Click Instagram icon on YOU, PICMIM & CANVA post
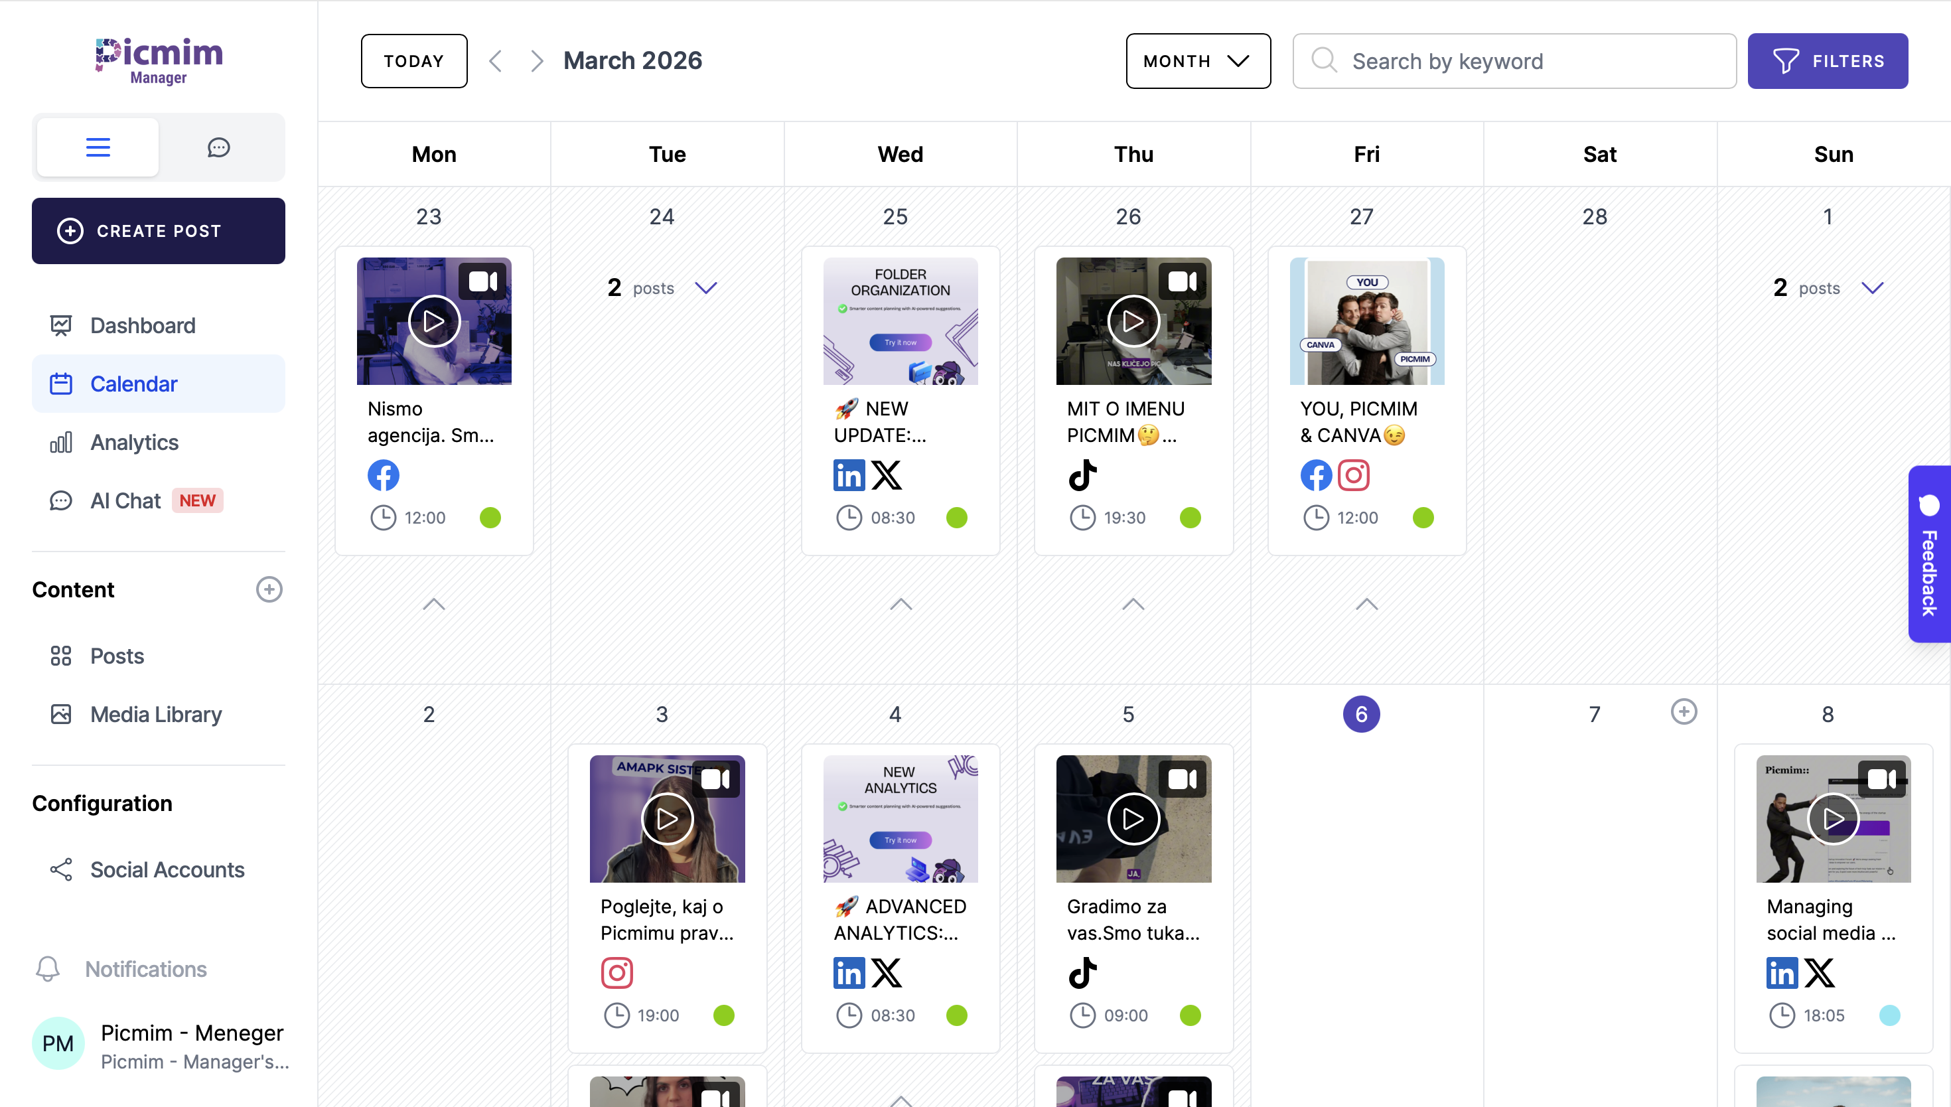Viewport: 1951px width, 1107px height. 1353,475
